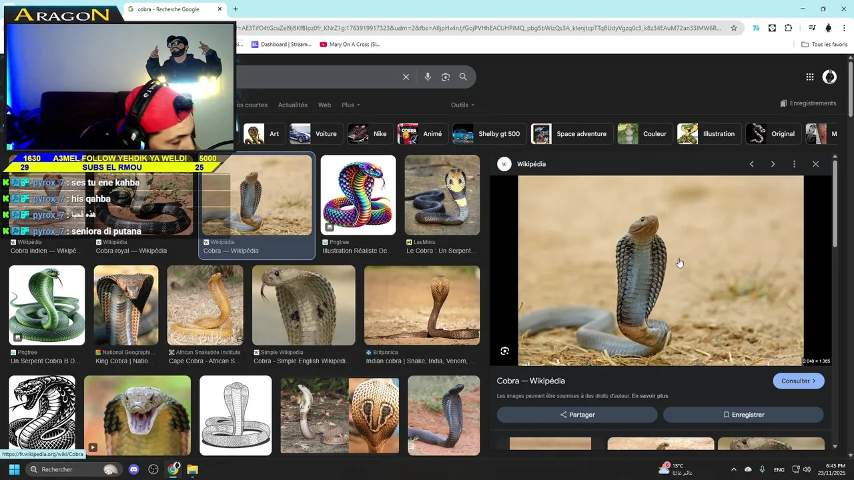Open the Dashboard | Stream... bookmark
Viewport: 854px width, 480px height.
click(x=281, y=45)
